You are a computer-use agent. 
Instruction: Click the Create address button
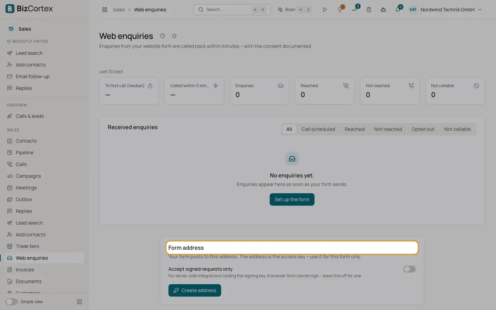(195, 290)
